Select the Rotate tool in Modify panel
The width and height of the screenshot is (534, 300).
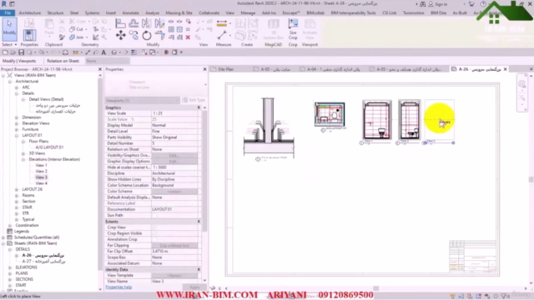(x=147, y=35)
